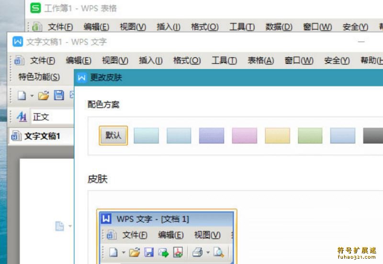The image size is (383, 264).
Task: Choose the pink color scheme swatch
Action: coord(245,135)
